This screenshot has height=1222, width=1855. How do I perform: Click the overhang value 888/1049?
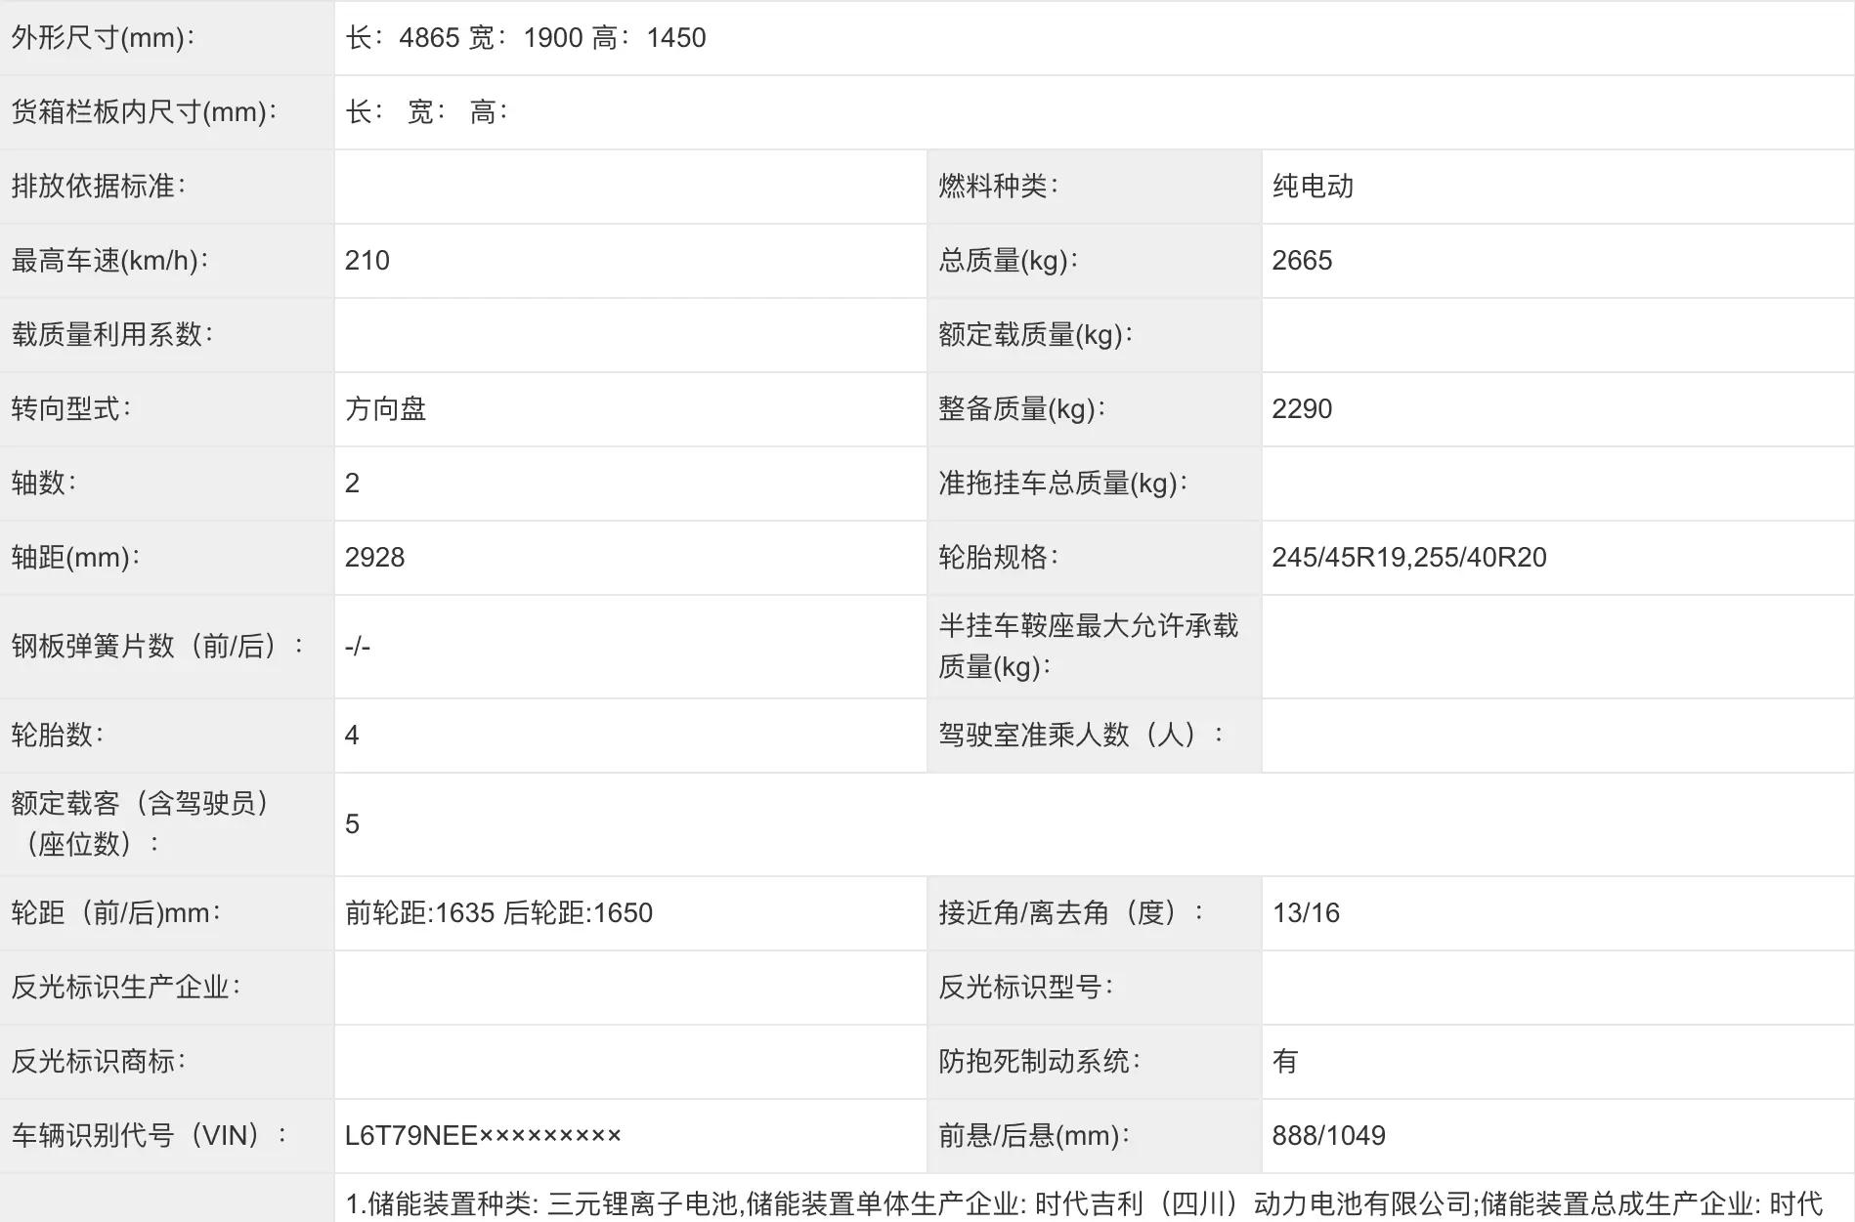pyautogui.click(x=1328, y=1136)
